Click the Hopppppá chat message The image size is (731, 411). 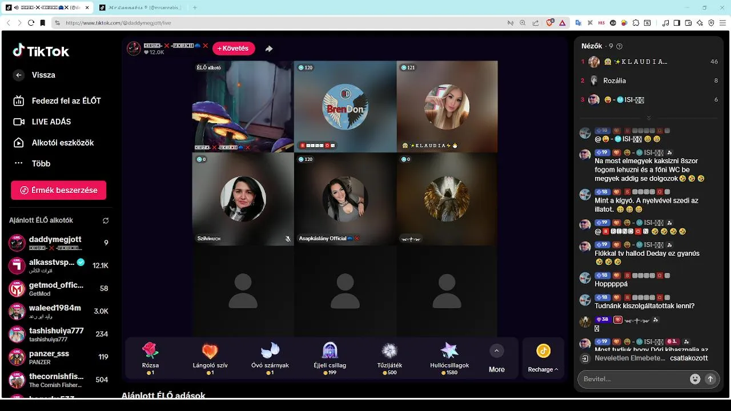[x=611, y=284]
